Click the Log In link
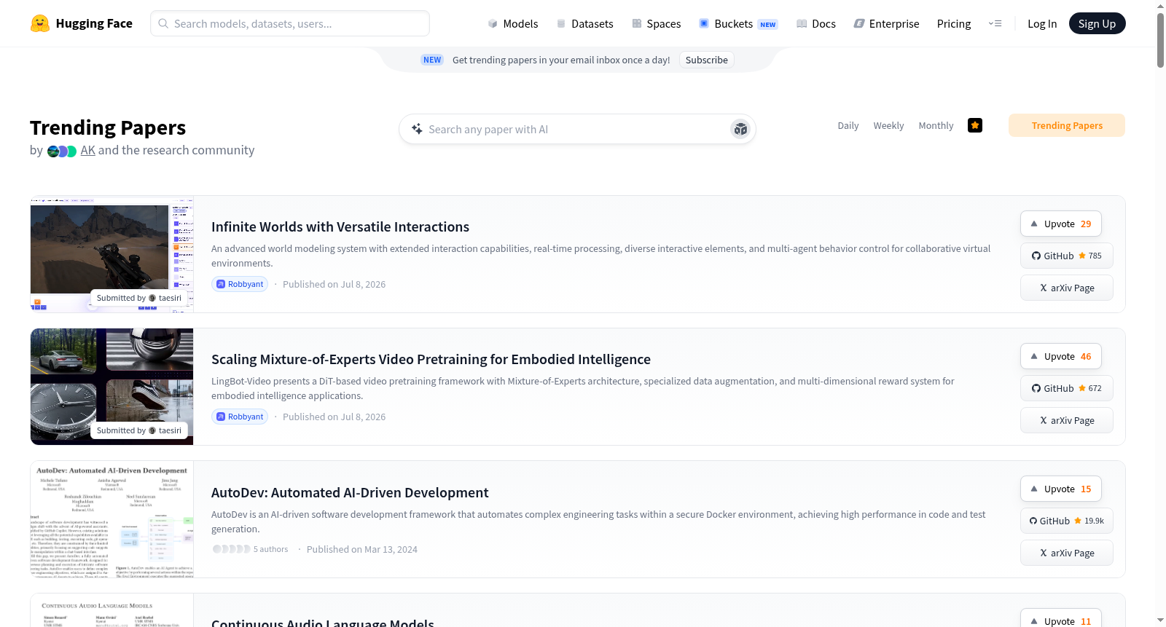Viewport: 1166px width, 627px height. pyautogui.click(x=1042, y=23)
